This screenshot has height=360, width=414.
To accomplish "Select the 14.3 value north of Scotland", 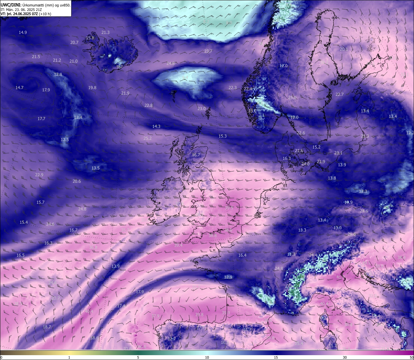I will pos(156,126).
